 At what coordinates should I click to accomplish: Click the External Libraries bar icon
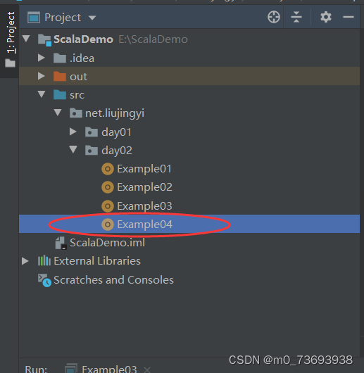44,260
